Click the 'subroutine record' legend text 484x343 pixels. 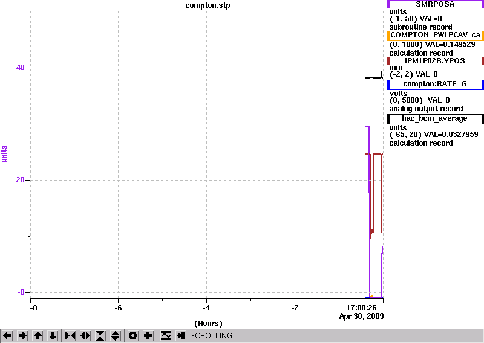pos(420,27)
